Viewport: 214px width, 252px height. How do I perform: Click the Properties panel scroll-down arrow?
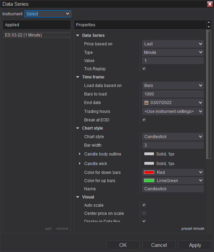(x=209, y=27)
